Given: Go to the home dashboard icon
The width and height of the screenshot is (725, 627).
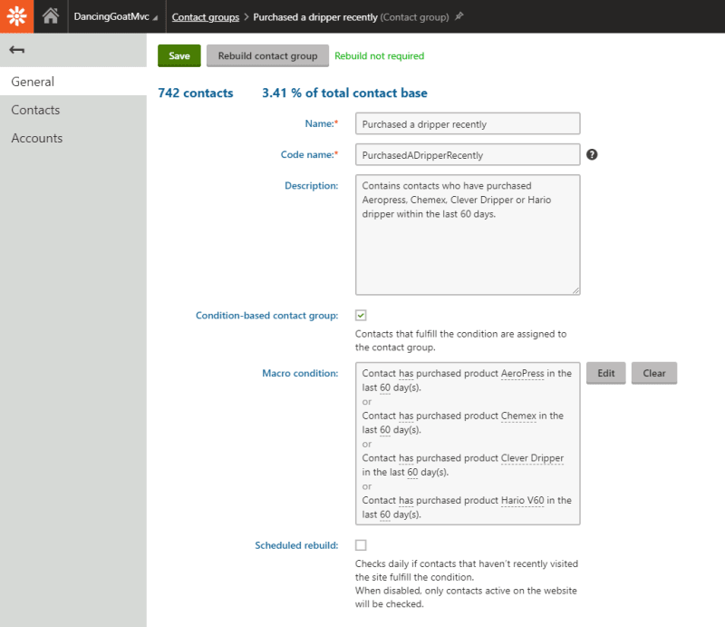Looking at the screenshot, I should (51, 16).
